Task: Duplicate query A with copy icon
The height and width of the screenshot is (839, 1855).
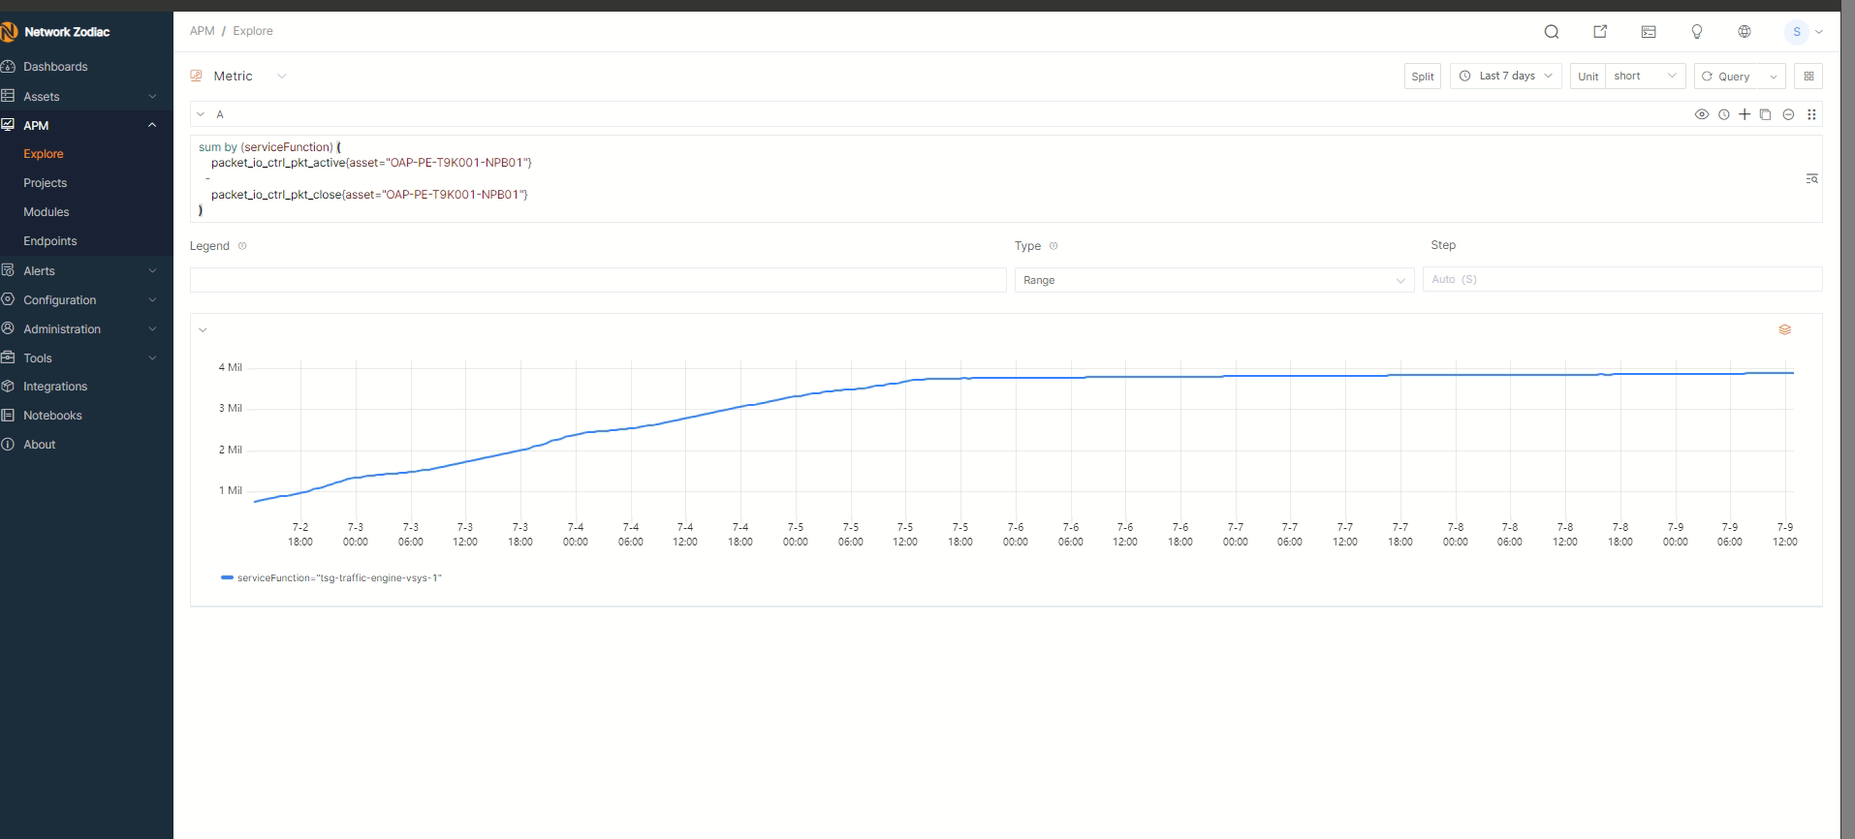Action: pos(1765,114)
